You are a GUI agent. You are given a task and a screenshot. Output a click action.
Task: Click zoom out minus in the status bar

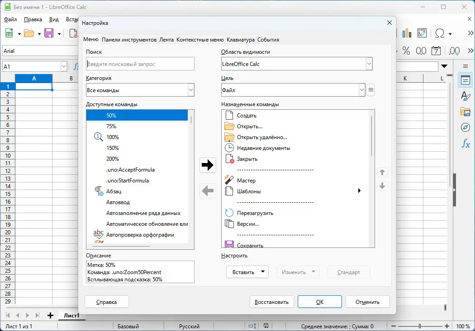point(393,326)
